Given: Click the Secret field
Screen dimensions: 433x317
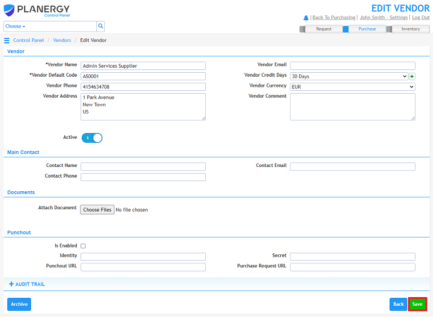Looking at the screenshot, I should 352,257.
